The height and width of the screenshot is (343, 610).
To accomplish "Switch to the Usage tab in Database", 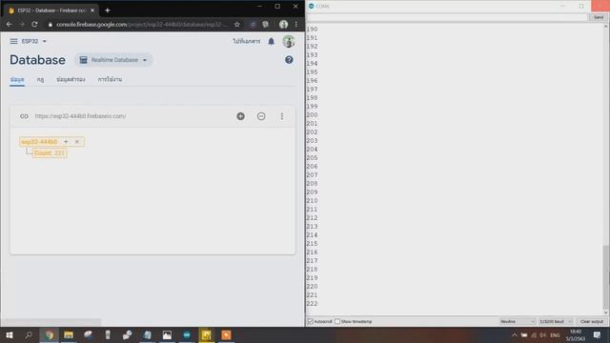I will point(111,79).
